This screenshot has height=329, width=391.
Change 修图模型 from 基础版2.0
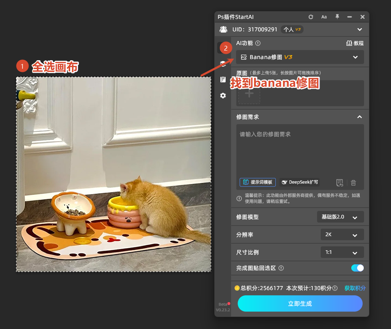[340, 217]
